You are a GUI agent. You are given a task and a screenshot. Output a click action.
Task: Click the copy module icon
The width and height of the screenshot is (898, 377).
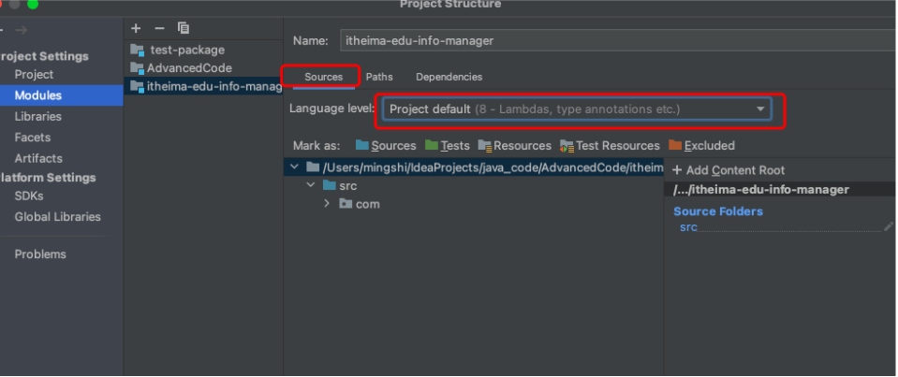pos(183,28)
